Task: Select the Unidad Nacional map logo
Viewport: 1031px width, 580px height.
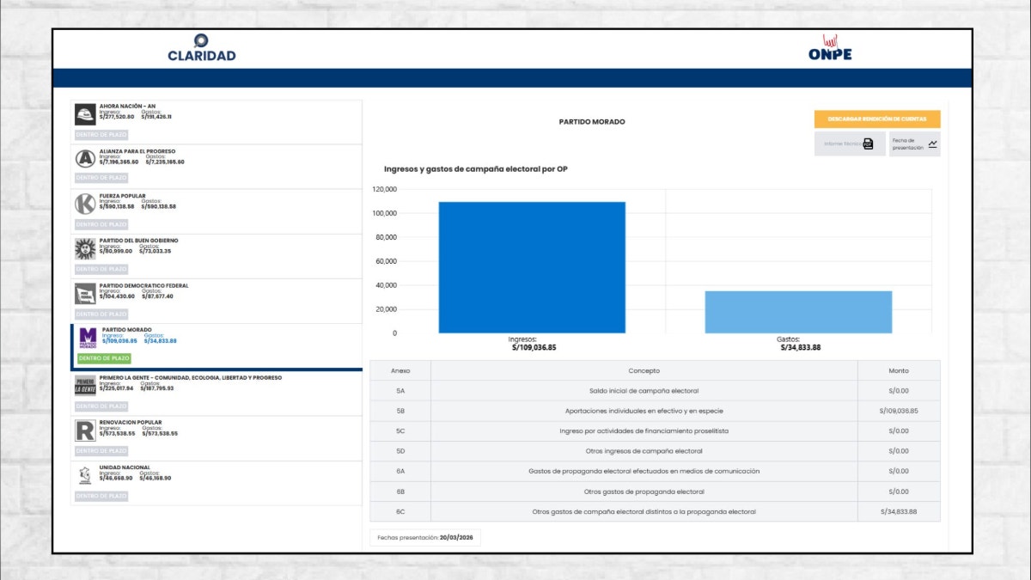Action: (85, 475)
